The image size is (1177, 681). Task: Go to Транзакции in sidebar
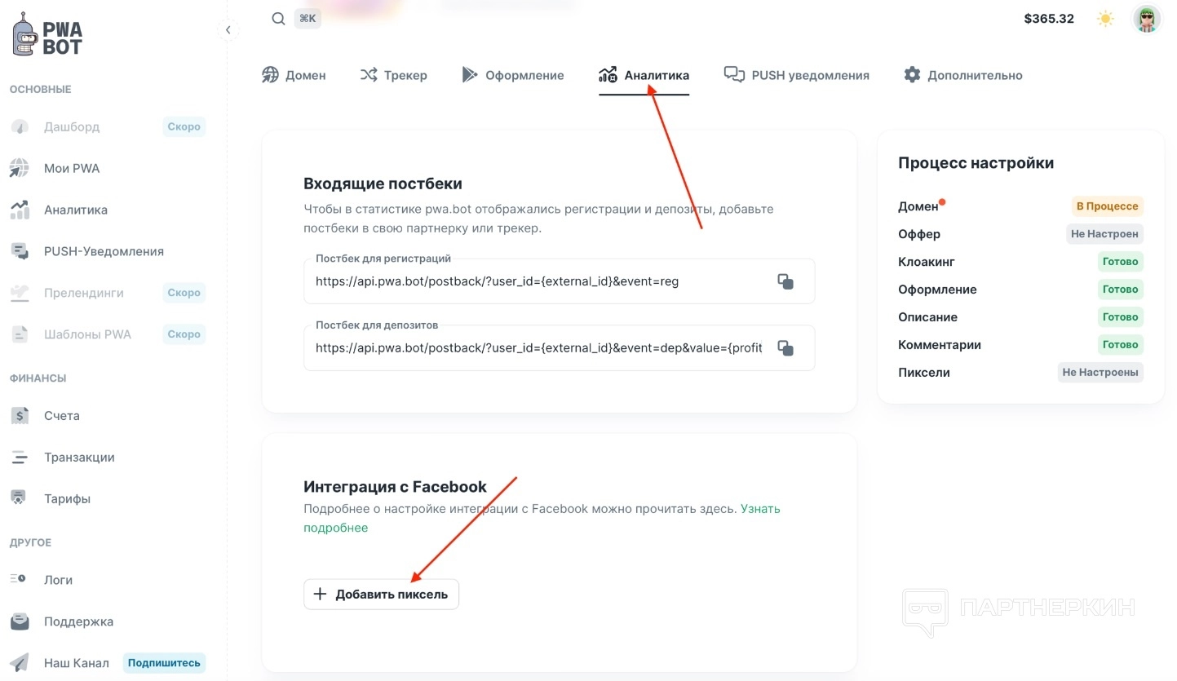tap(79, 458)
